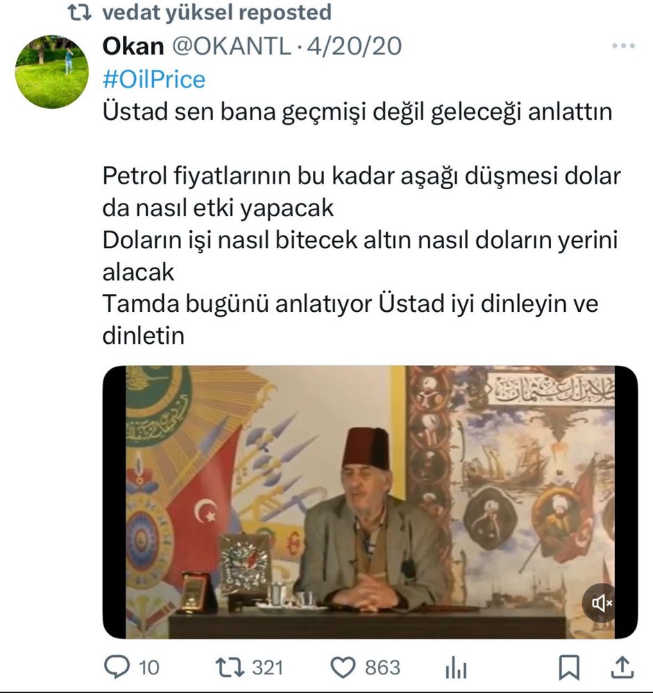653x693 pixels.
Task: Open view analytics bar chart icon
Action: (456, 667)
